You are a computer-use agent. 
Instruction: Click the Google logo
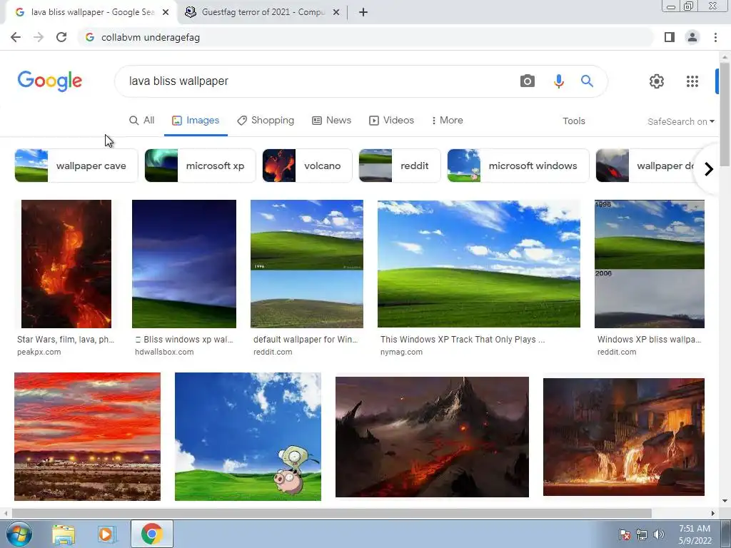[x=49, y=81]
